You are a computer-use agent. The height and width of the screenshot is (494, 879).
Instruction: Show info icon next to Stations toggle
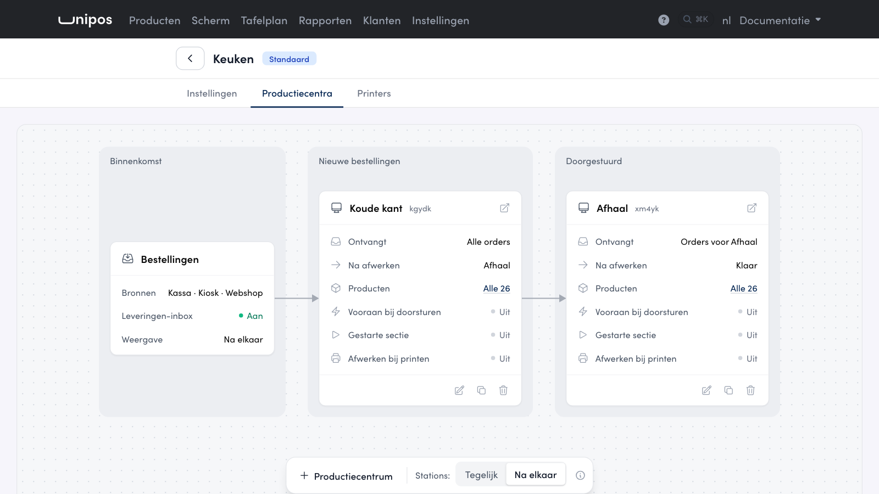point(580,475)
